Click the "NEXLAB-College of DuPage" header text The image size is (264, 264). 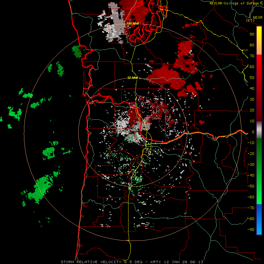(x=235, y=3)
